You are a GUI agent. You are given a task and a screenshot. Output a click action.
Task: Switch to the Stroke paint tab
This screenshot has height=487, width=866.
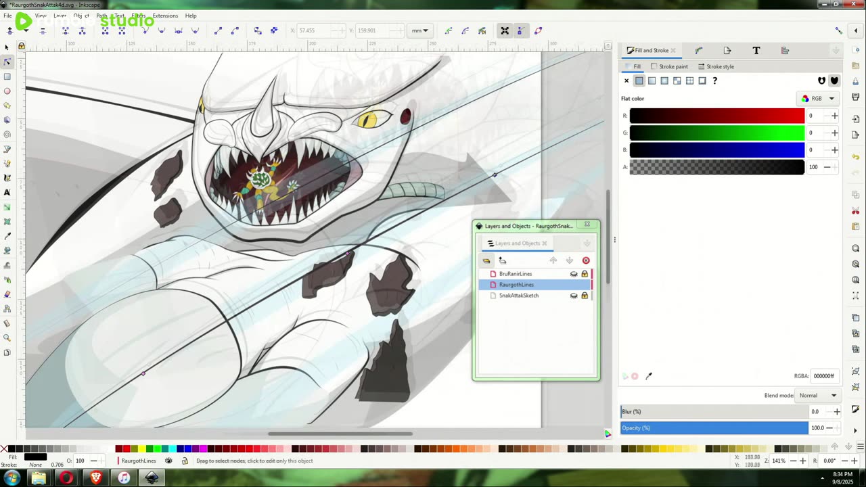click(669, 66)
